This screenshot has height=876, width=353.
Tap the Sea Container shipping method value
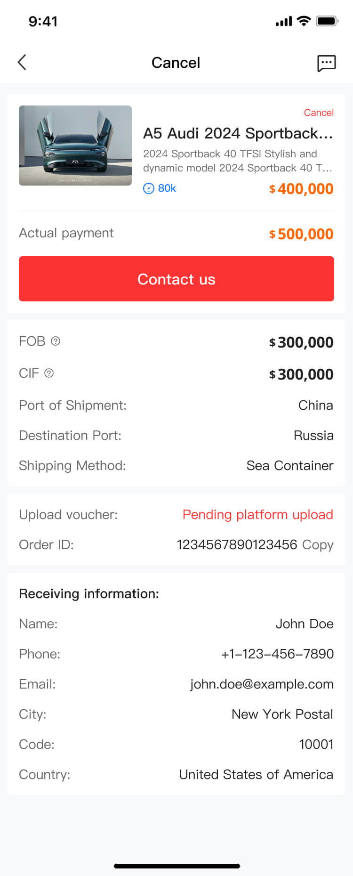point(289,465)
